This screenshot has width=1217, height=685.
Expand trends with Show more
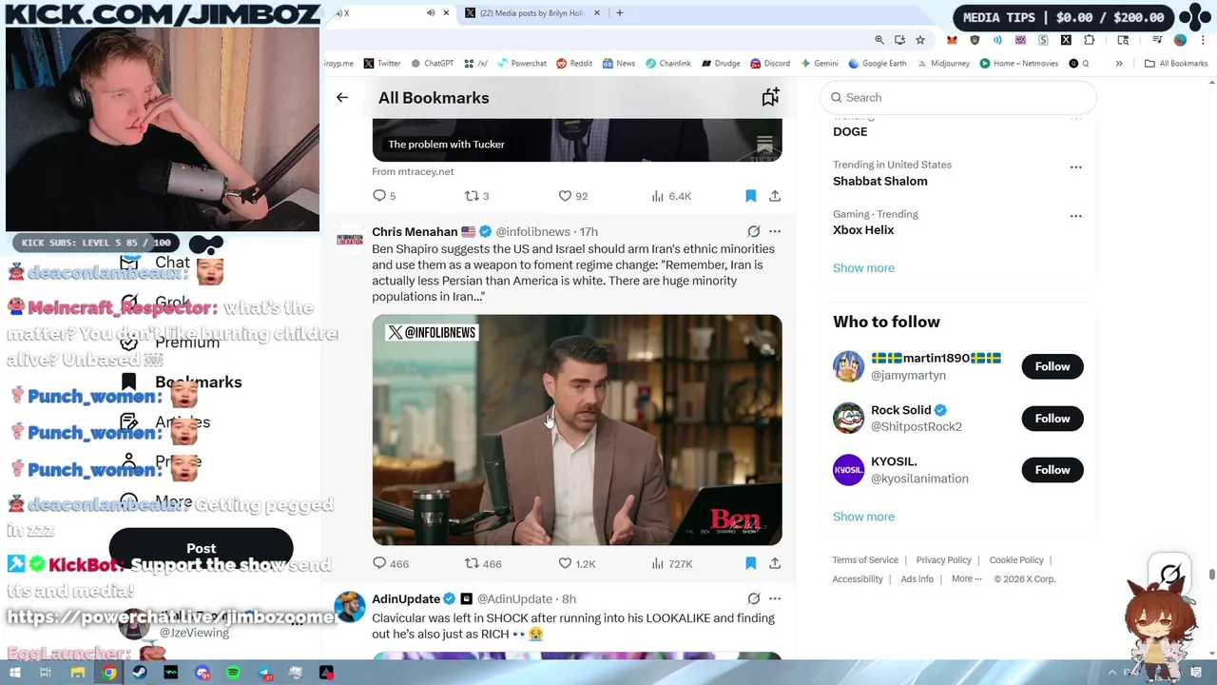point(863,268)
